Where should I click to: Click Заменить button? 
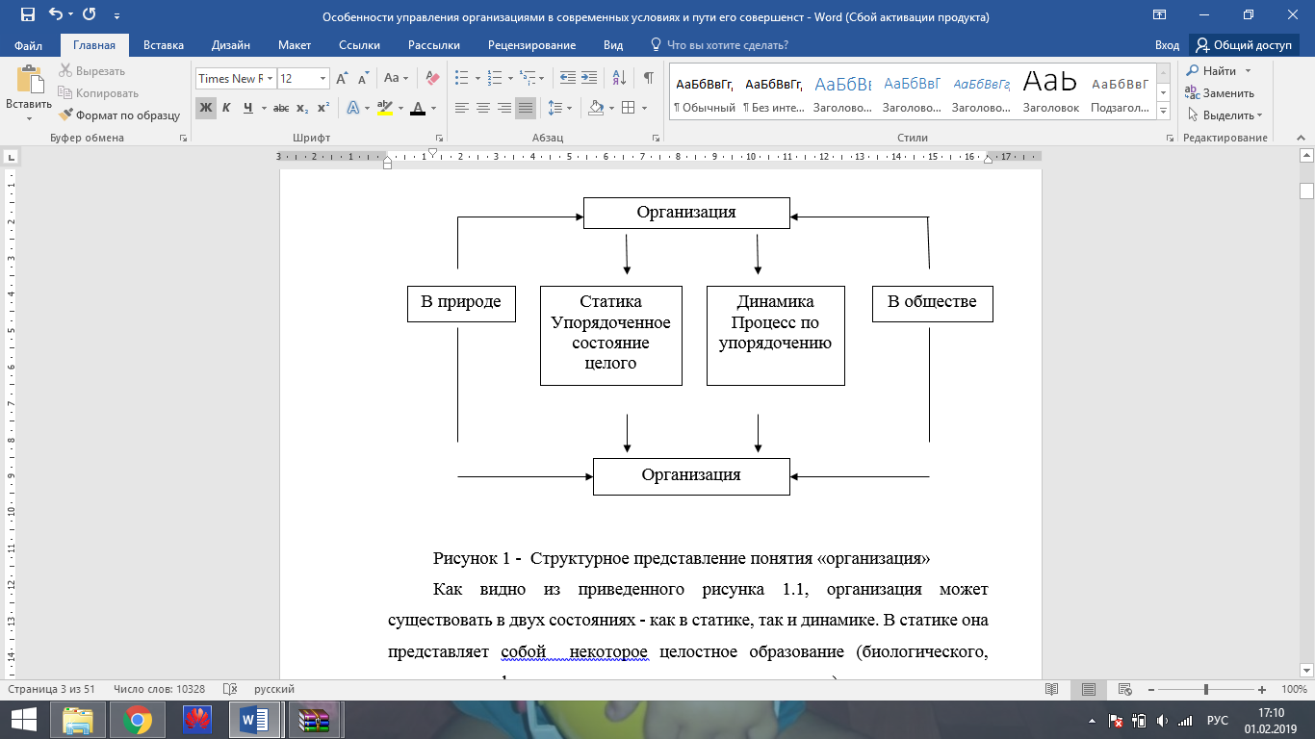pos(1220,93)
